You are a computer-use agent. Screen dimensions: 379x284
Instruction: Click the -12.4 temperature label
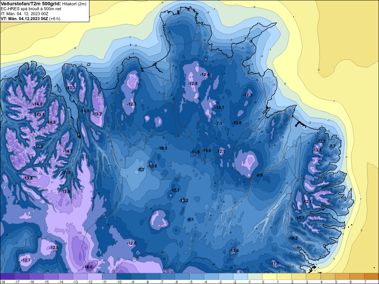pos(205,74)
